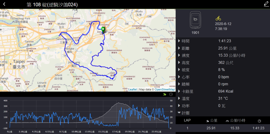Select lap 1 row in table
Screen dimensions: 270x134
[223, 128]
